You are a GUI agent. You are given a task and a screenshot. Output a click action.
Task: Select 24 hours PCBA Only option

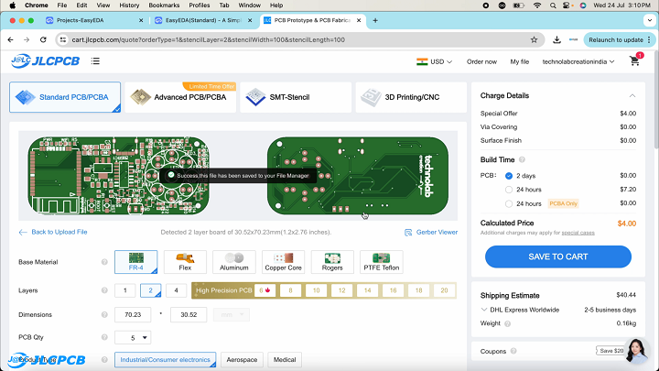coord(509,203)
